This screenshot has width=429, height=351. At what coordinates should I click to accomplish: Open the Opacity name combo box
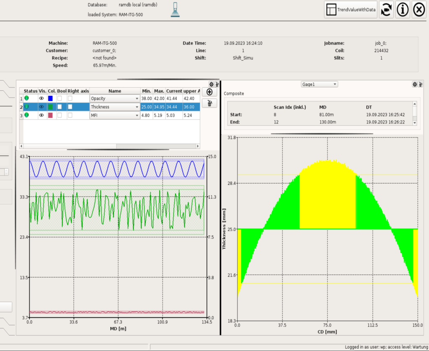click(114, 98)
